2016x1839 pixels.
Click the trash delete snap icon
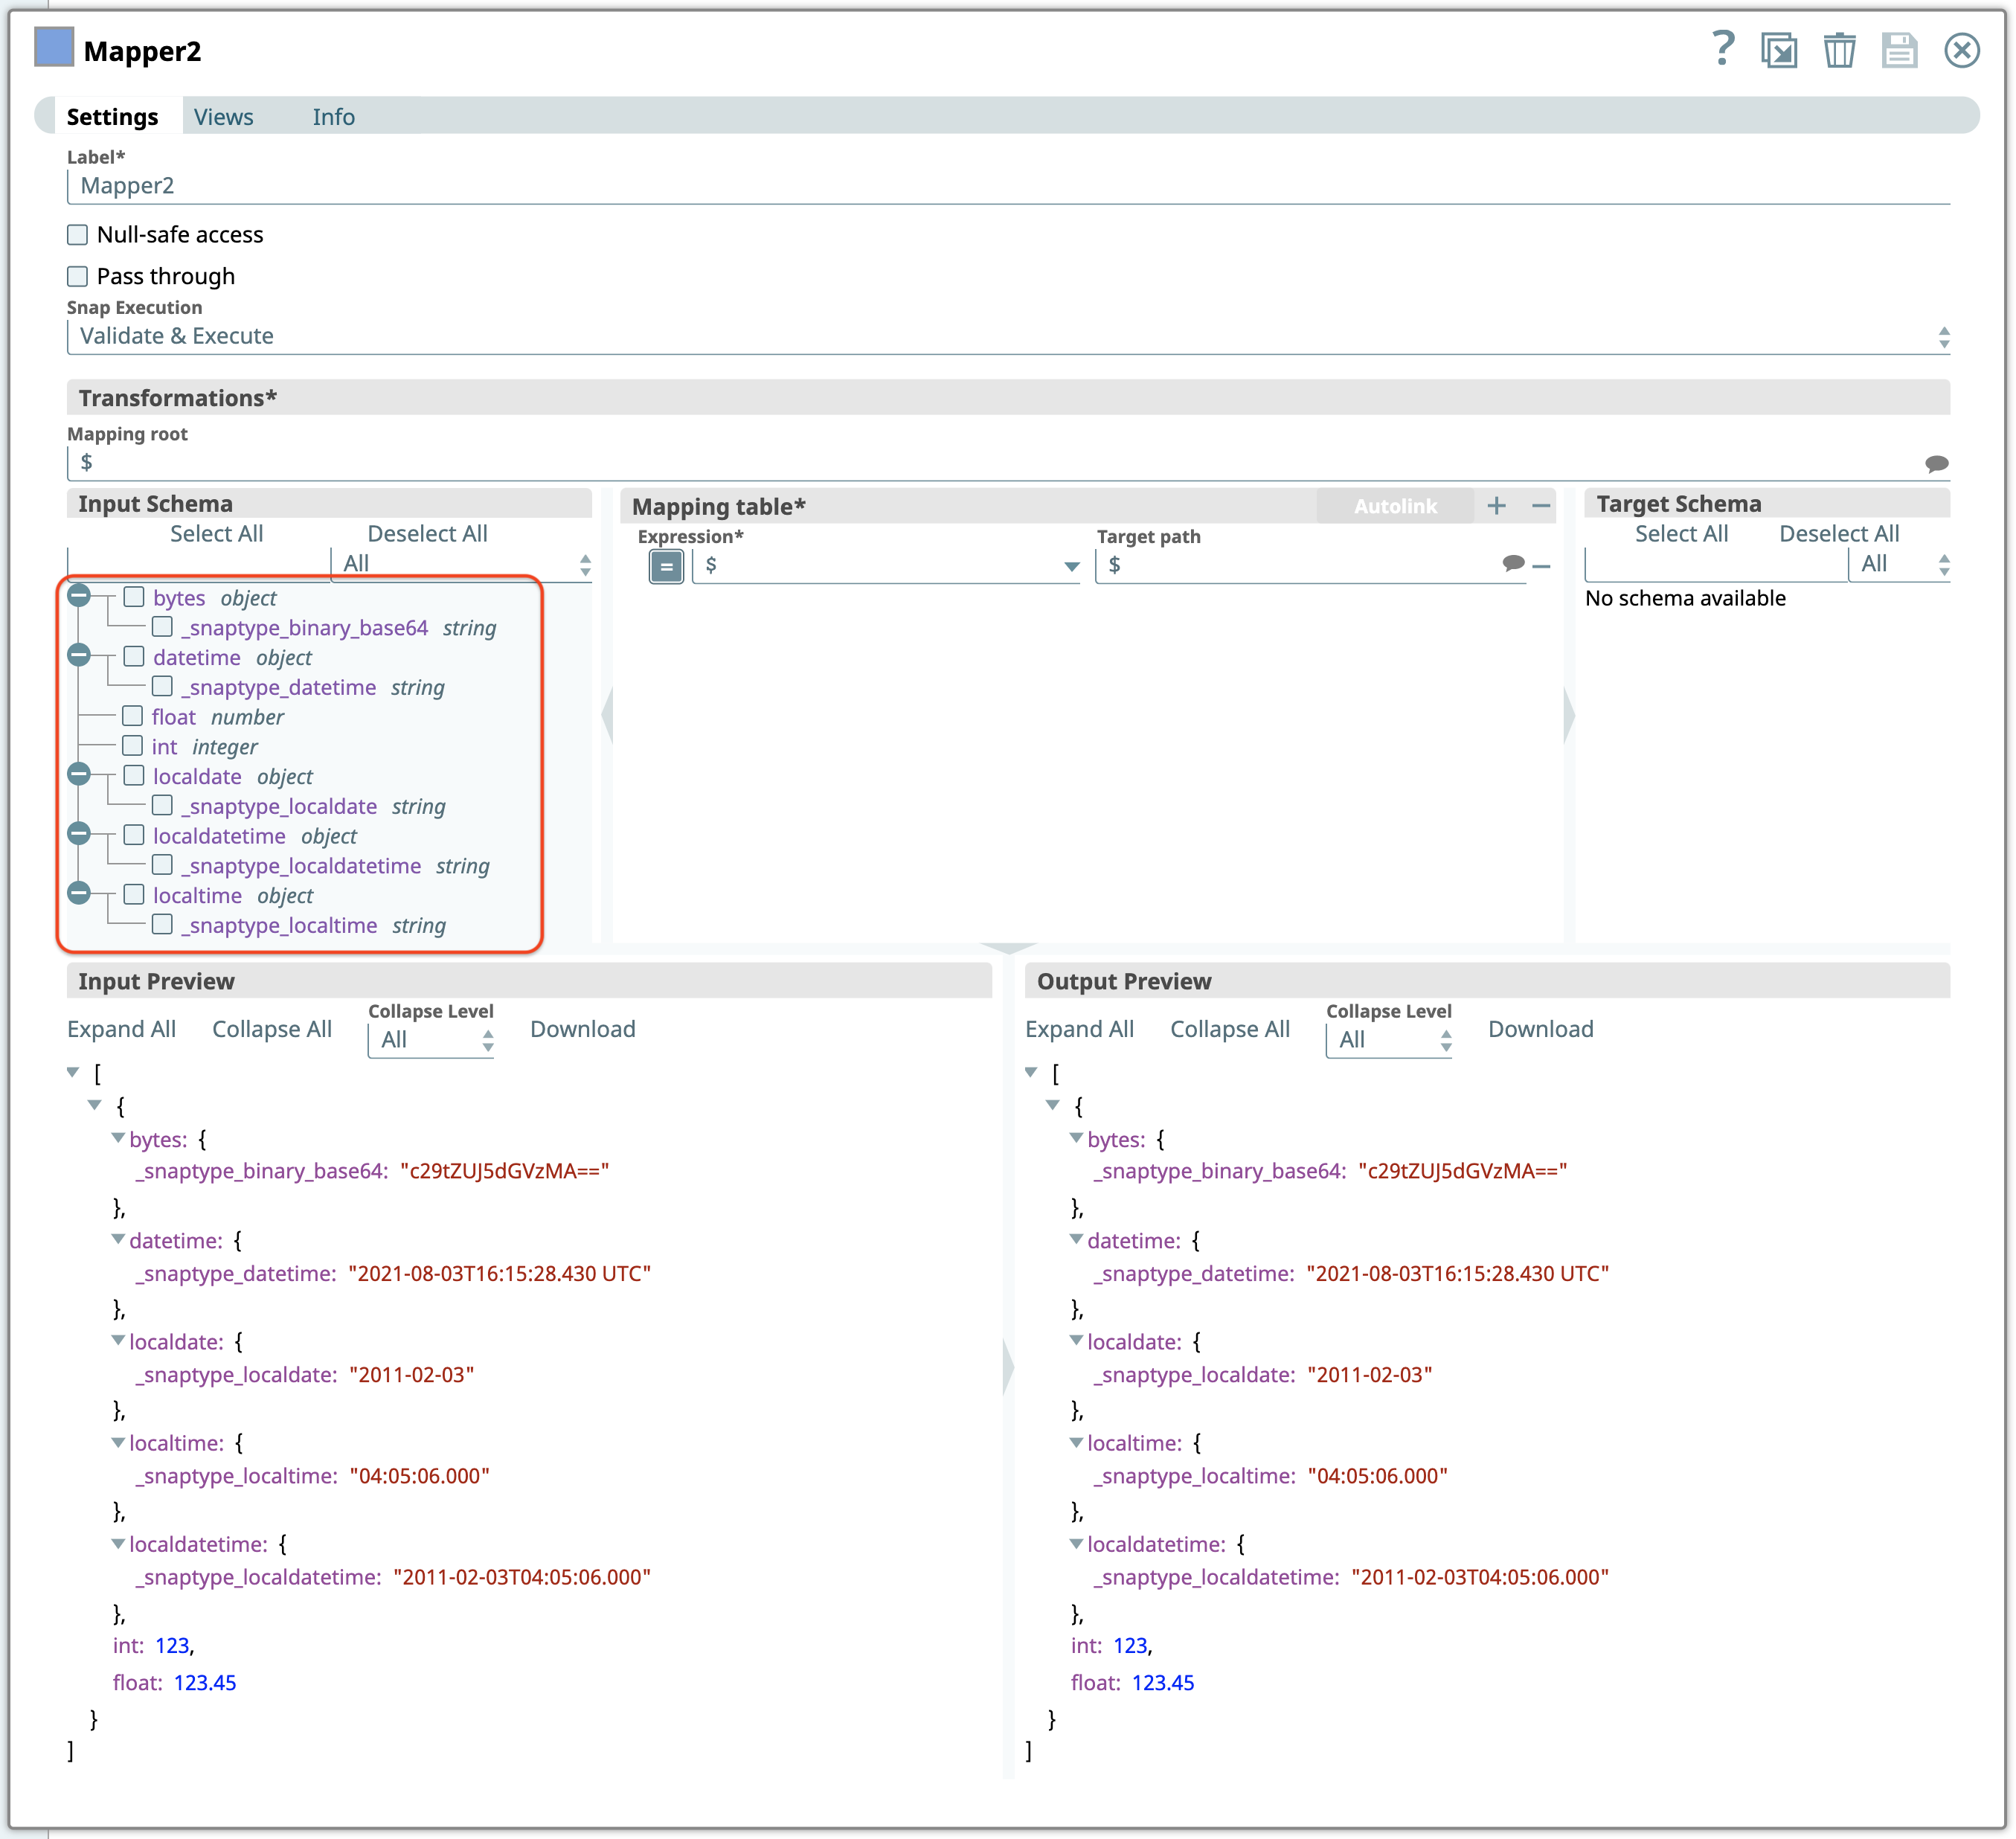pos(1839,50)
